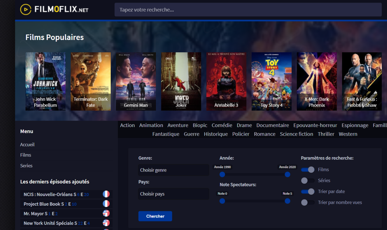This screenshot has width=387, height=230.
Task: Select the Guerre genre
Action: tap(192, 134)
